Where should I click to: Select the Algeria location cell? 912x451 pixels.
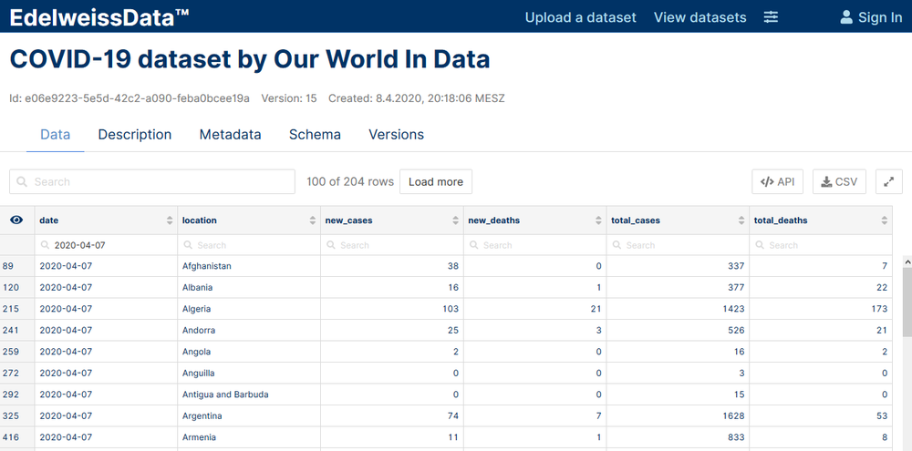point(249,309)
